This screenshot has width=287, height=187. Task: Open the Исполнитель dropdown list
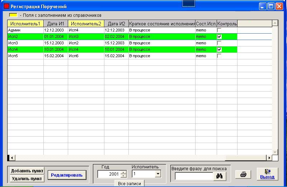click(x=157, y=174)
